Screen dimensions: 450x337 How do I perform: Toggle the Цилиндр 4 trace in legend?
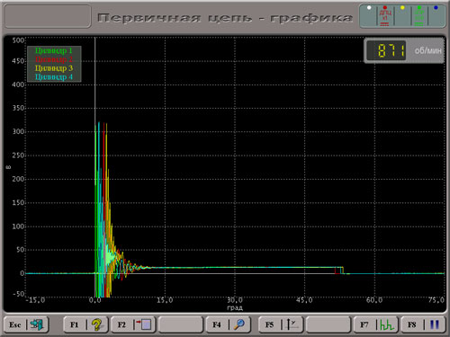54,76
